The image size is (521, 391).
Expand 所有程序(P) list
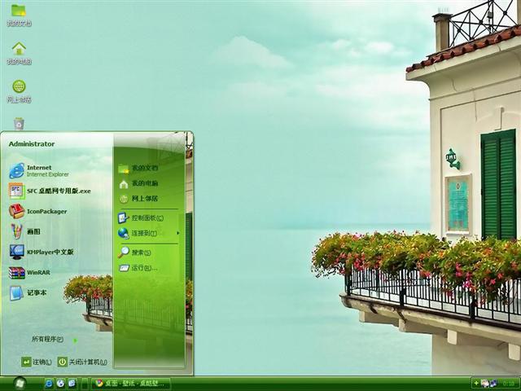(55, 340)
